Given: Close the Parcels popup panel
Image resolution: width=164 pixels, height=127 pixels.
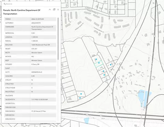Looking at the screenshot, I should pyautogui.click(x=58, y=10).
